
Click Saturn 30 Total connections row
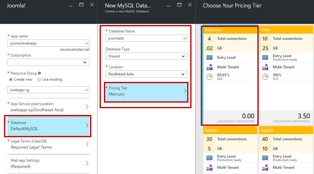point(230,139)
